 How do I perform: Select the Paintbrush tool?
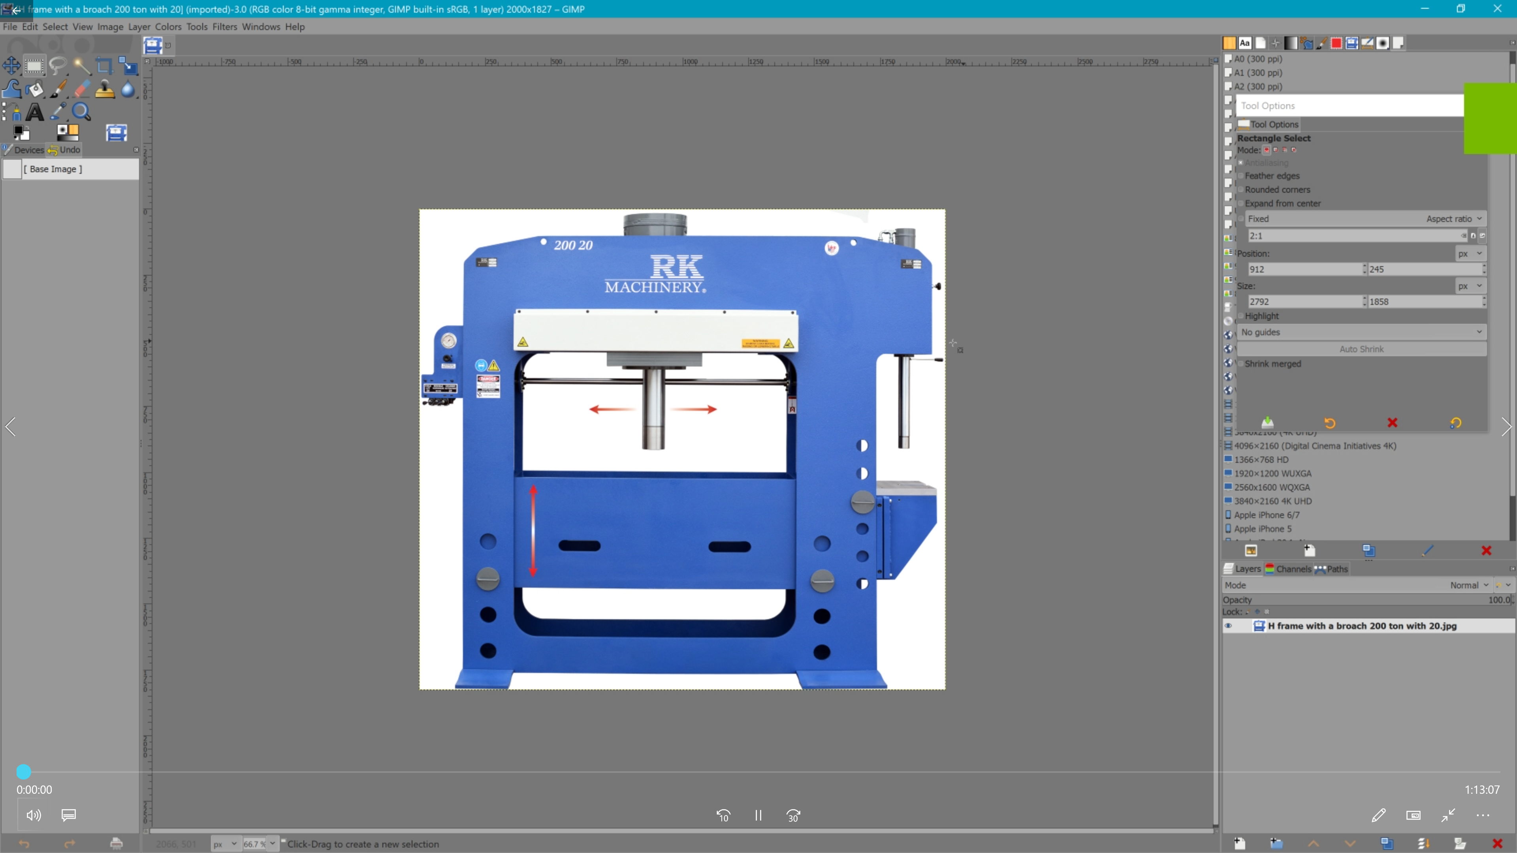58,89
